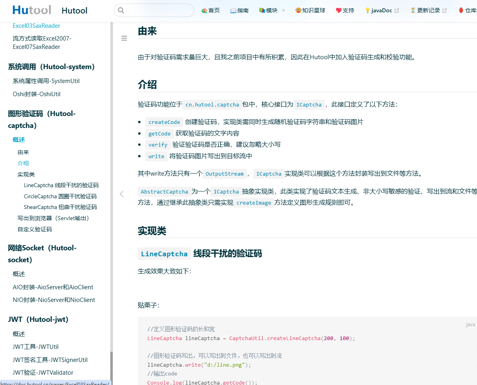Viewport: 477px width, 385px height.
Task: Open the 指南 guide nav item
Action: (239, 10)
